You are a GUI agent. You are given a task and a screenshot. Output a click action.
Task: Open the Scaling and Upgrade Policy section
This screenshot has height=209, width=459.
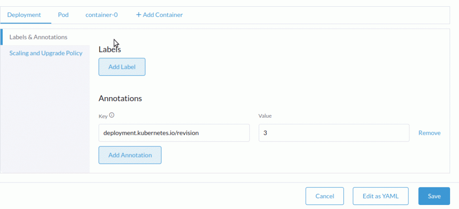(46, 53)
